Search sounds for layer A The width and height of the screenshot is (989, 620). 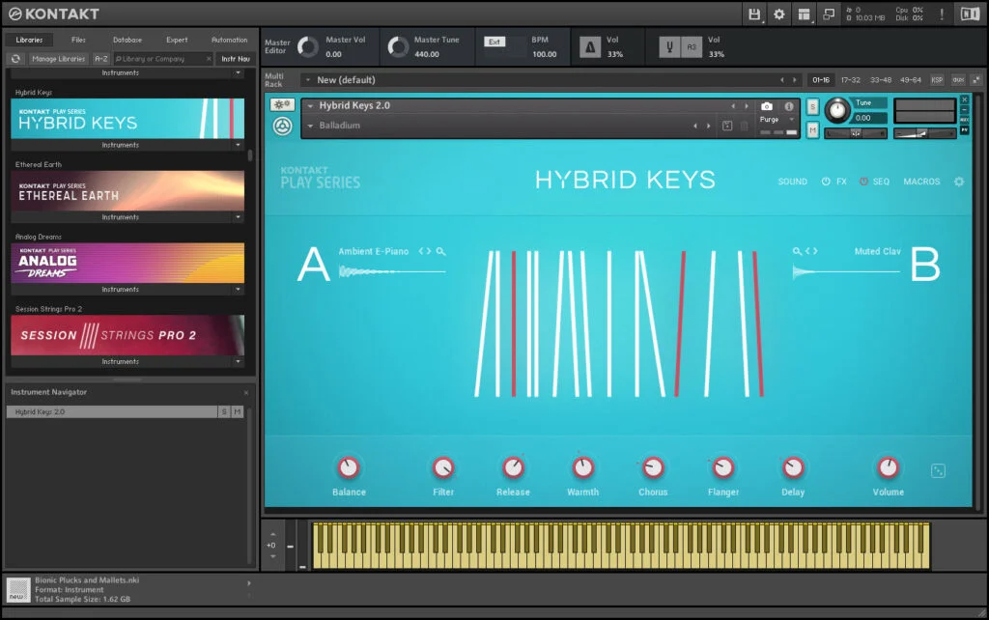pyautogui.click(x=440, y=251)
